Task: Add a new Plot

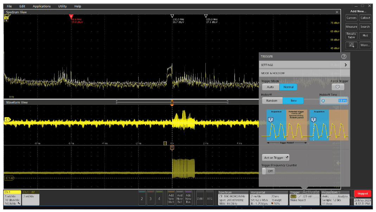Action: [x=365, y=35]
